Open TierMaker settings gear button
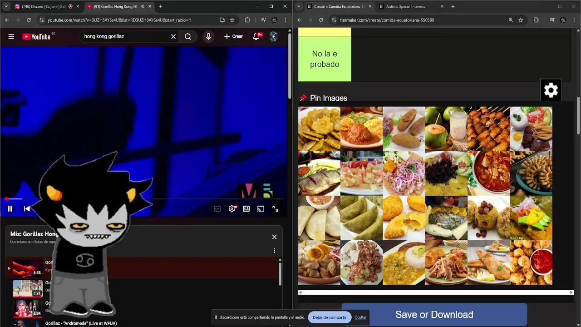Image resolution: width=581 pixels, height=327 pixels. [551, 90]
